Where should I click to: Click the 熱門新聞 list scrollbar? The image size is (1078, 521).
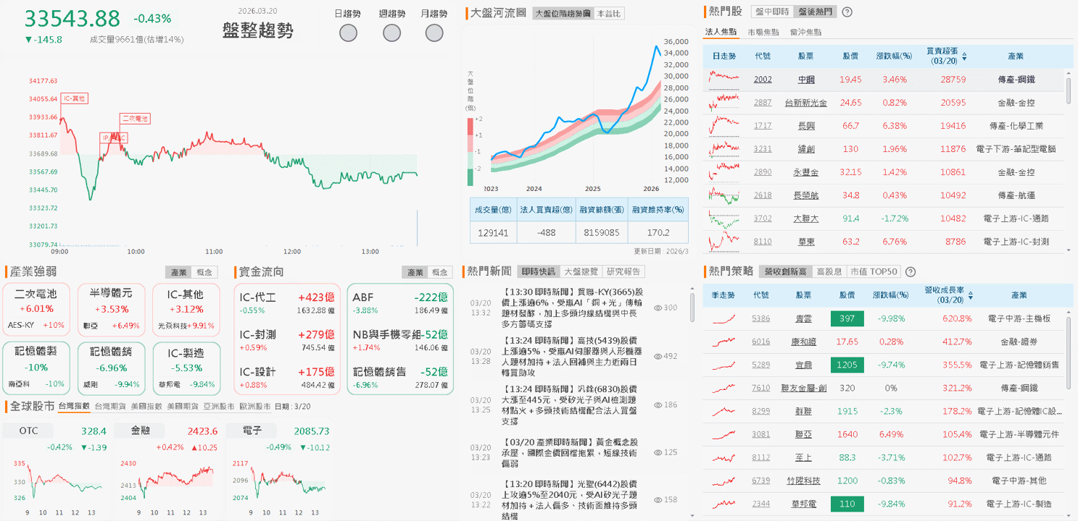692,306
